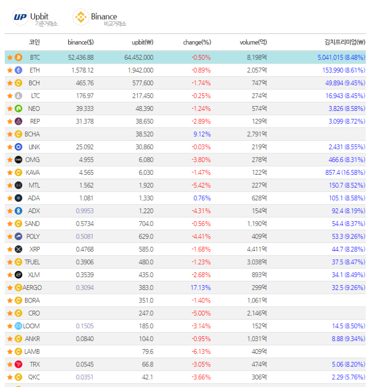
Task: Sort by the 코인 column header
Action: [x=34, y=42]
